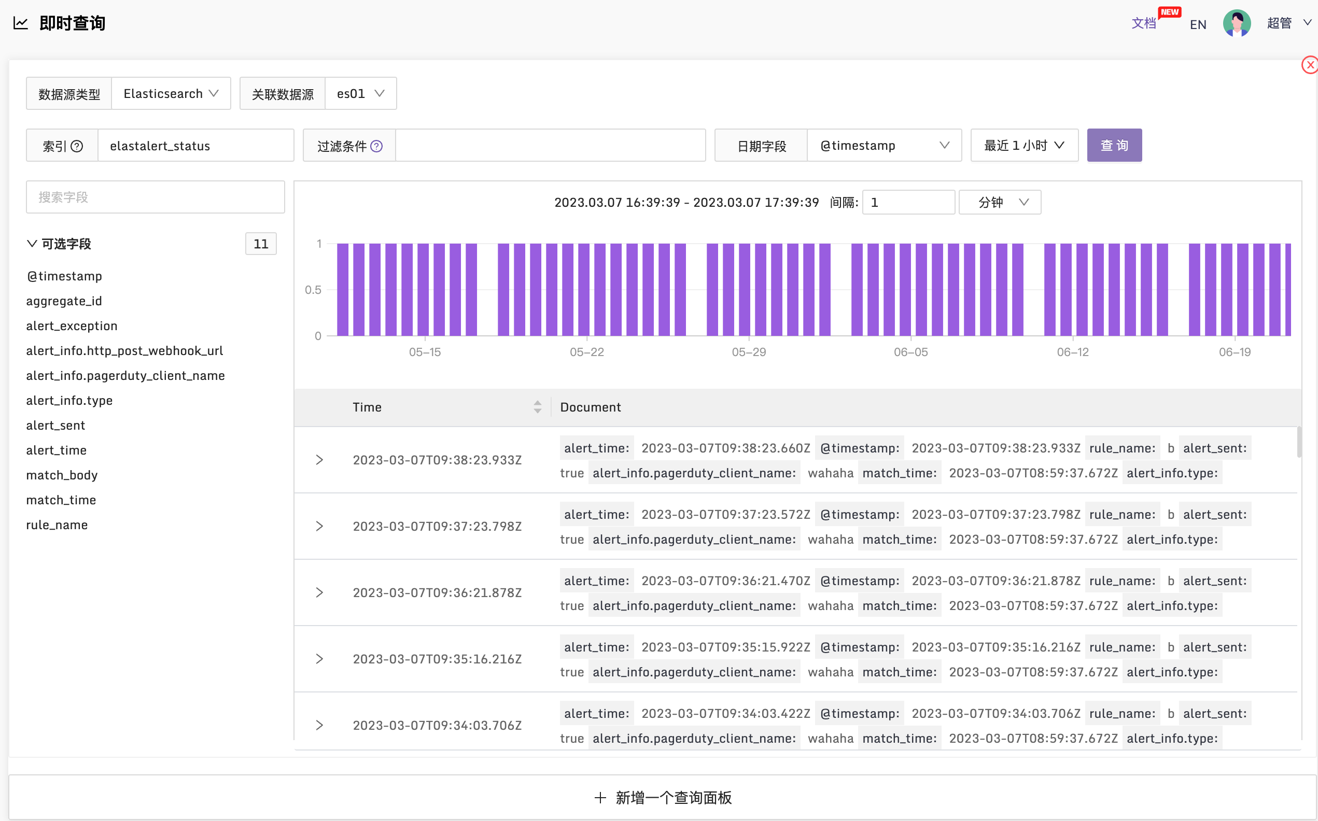Switch language with the EN button
Screen dimensions: 1318x821
(1198, 24)
